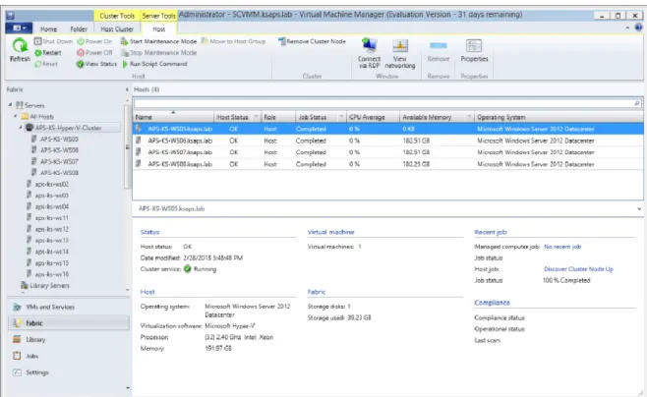The width and height of the screenshot is (647, 397).
Task: Remove Cluster Node from the cluster
Action: (312, 41)
